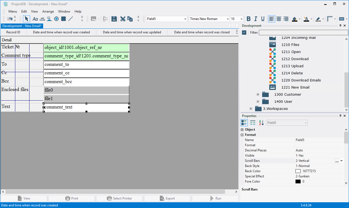
Task: Cut selection with the scissors icon
Action: (123, 19)
